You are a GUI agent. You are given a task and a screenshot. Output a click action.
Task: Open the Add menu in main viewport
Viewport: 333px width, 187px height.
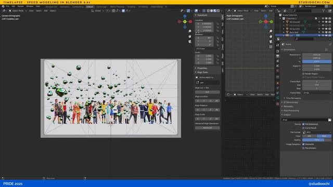[46, 11]
